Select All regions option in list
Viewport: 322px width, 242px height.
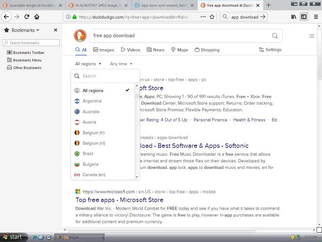[x=103, y=90]
